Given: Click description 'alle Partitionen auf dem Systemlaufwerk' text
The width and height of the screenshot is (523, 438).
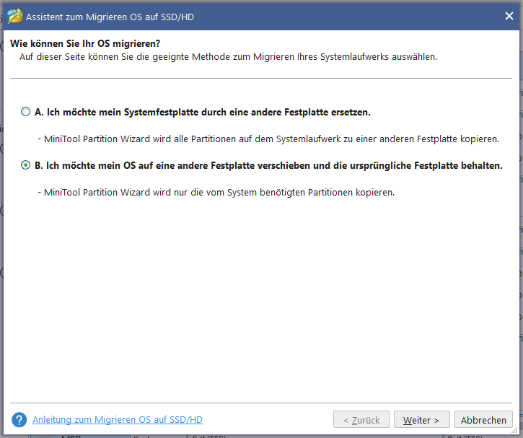Looking at the screenshot, I should (257, 139).
